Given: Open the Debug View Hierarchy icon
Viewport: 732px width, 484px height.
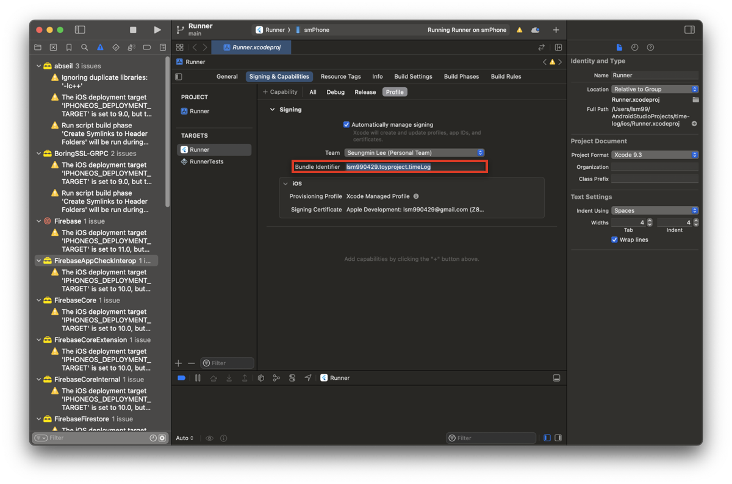Looking at the screenshot, I should pyautogui.click(x=261, y=378).
